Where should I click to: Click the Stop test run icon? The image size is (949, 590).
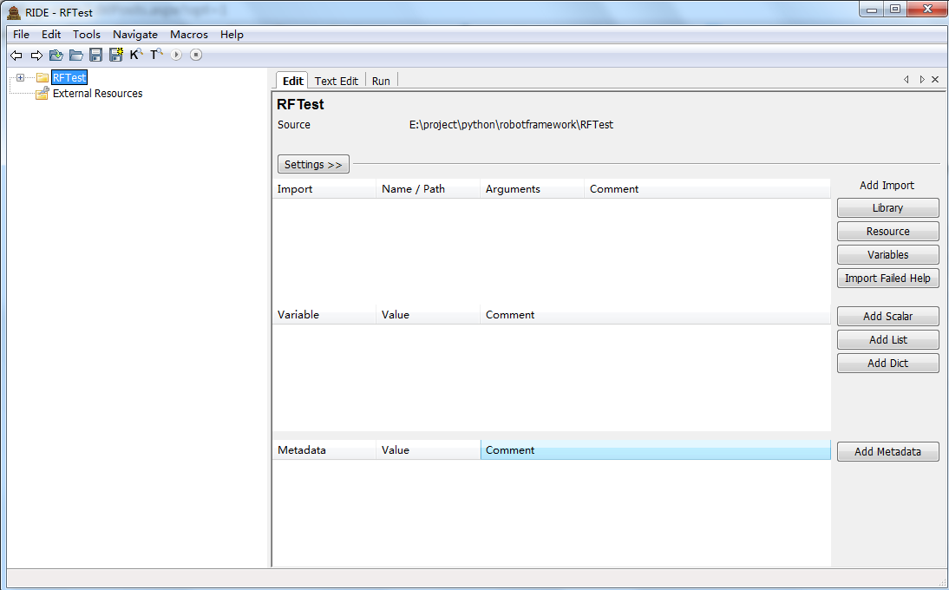tap(195, 55)
